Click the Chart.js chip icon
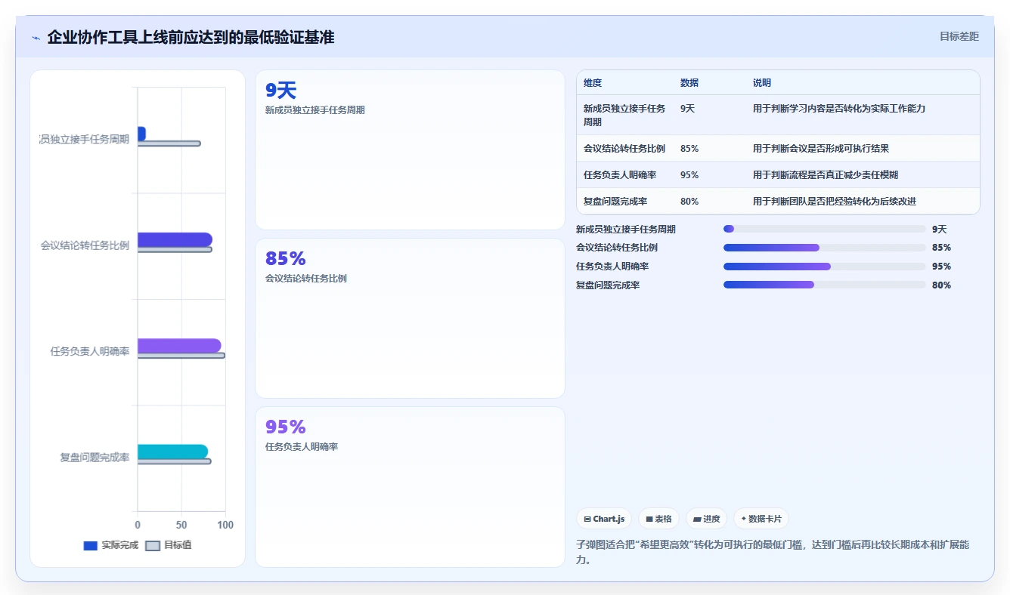Viewport: 1010px width, 595px height. tap(587, 519)
